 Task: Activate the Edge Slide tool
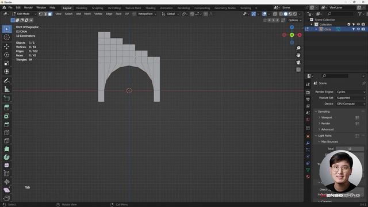click(x=6, y=174)
